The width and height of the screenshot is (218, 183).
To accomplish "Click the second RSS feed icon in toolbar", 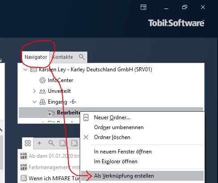I will 74,143.
